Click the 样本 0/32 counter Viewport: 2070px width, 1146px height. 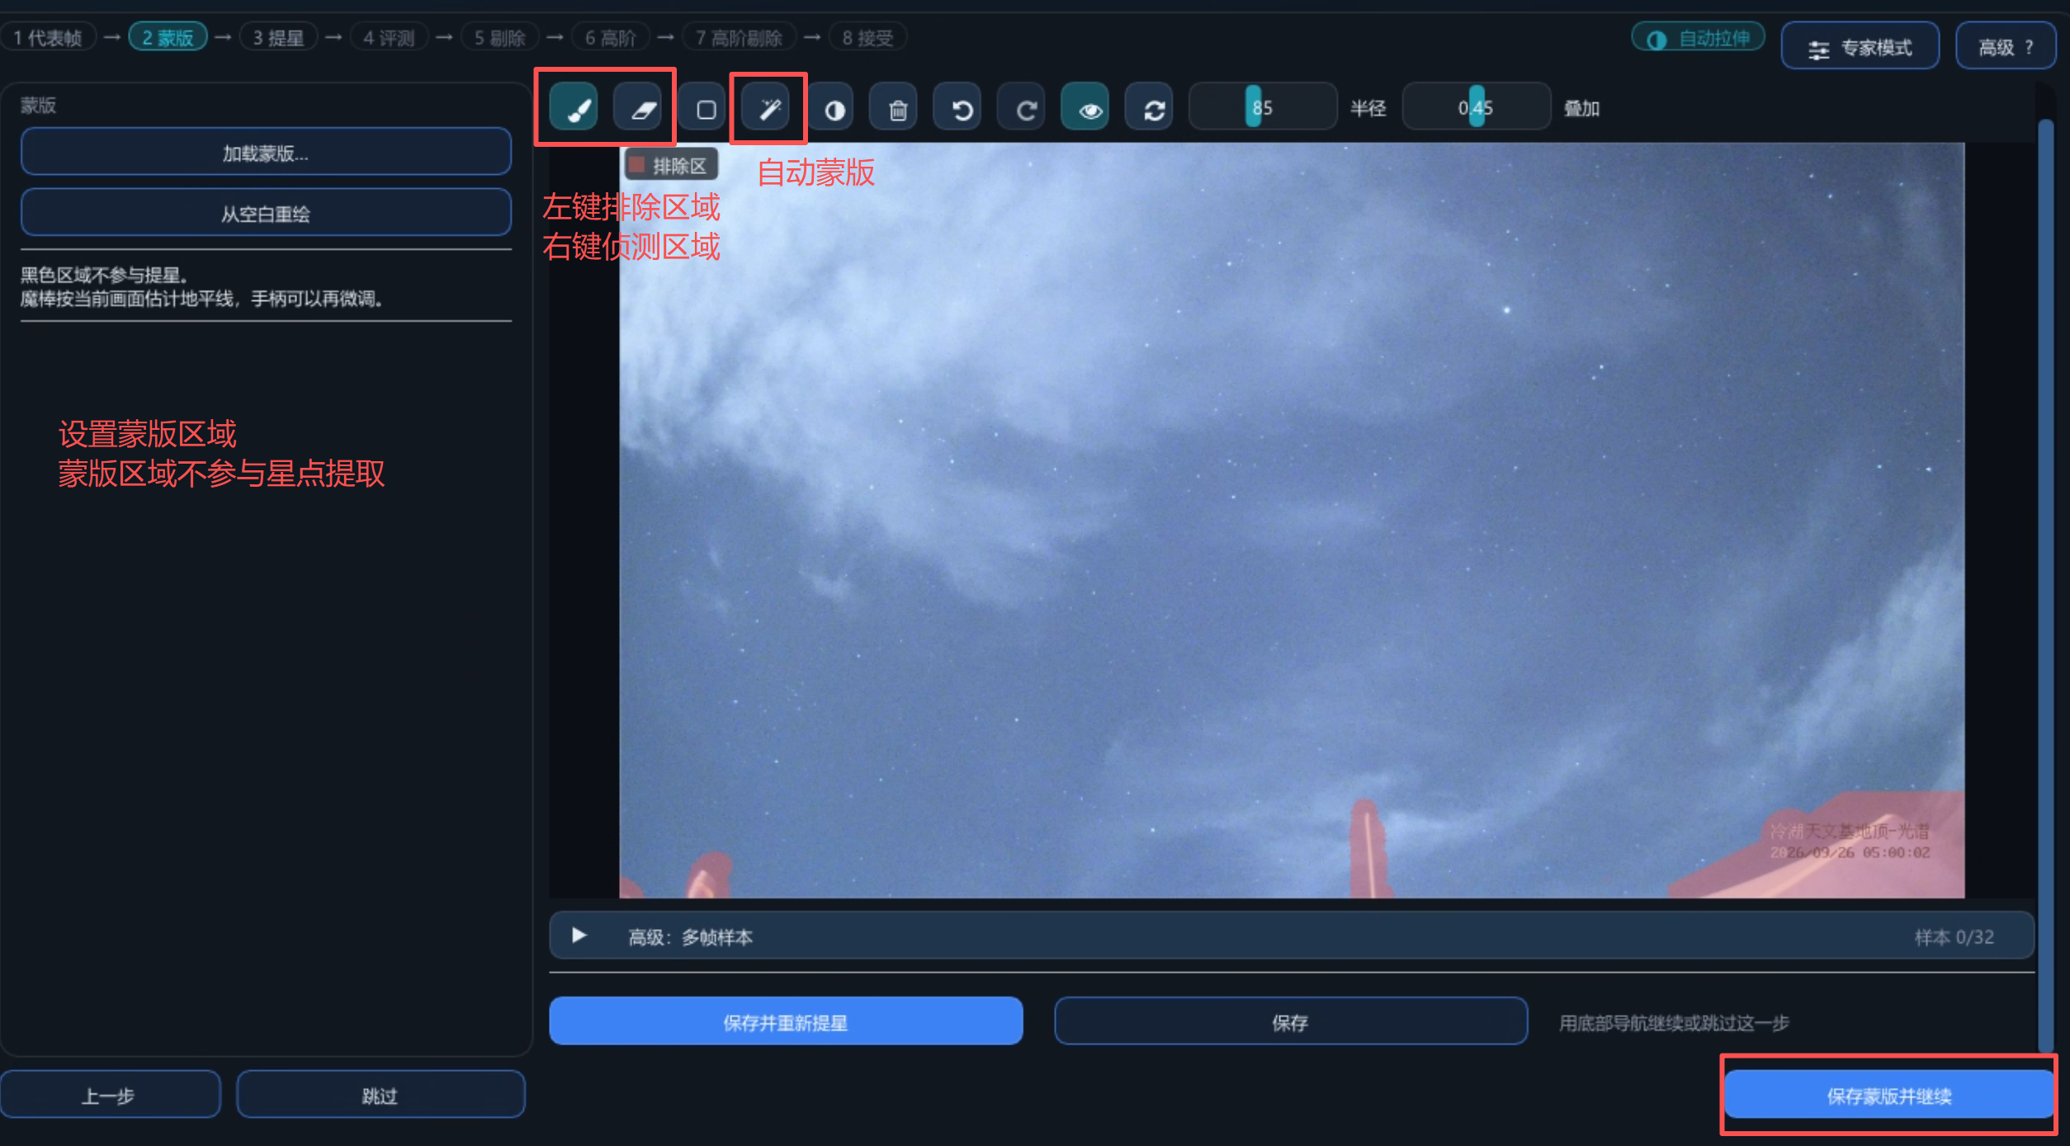pos(1954,937)
